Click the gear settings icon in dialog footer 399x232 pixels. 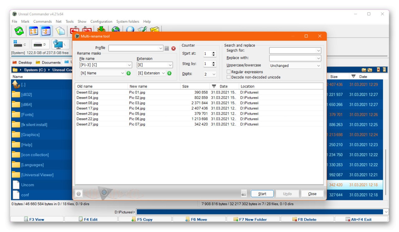click(x=79, y=194)
